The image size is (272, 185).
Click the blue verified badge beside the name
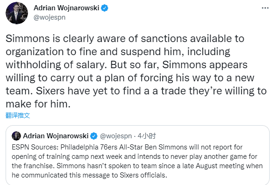[x=105, y=8]
